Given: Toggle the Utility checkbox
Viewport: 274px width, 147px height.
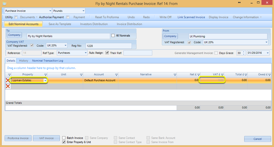Looking at the screenshot, I should click(x=16, y=17).
